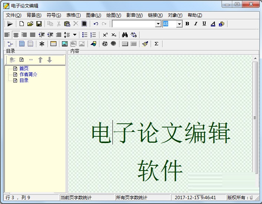Click the copy icon
Viewport: 262px width, 204px height.
(50, 24)
